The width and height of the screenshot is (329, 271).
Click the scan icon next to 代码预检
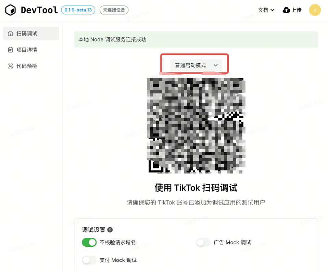click(x=11, y=66)
